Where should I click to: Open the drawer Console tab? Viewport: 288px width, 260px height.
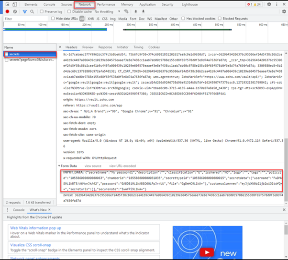(19, 210)
